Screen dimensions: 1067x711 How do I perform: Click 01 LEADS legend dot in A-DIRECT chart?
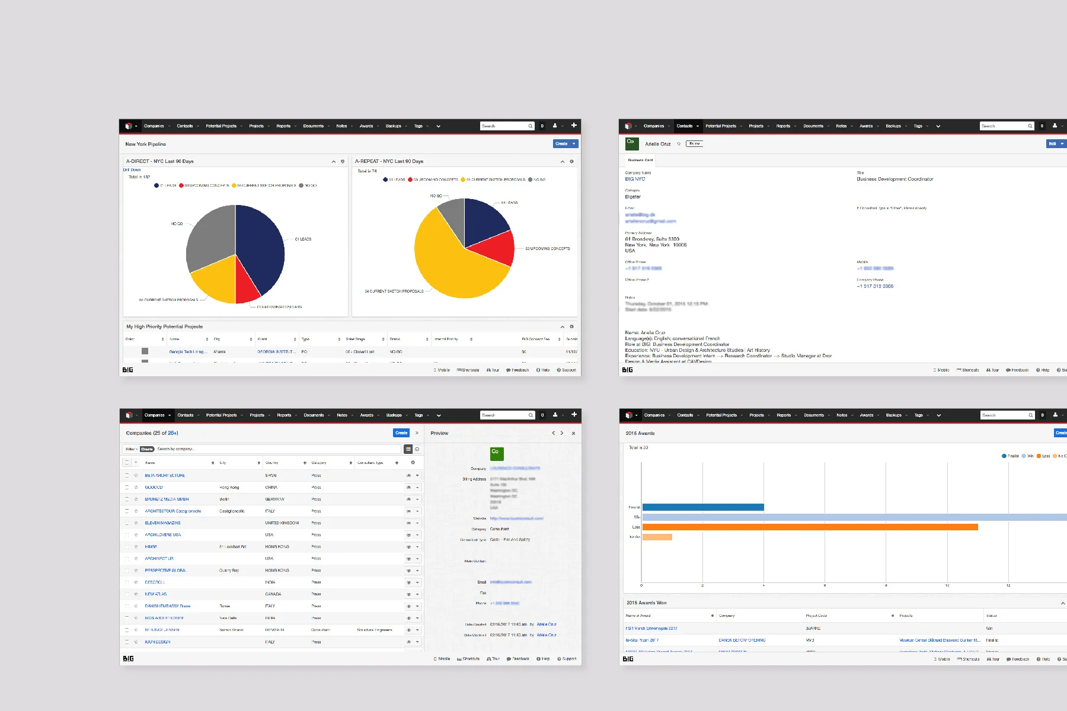coord(156,185)
